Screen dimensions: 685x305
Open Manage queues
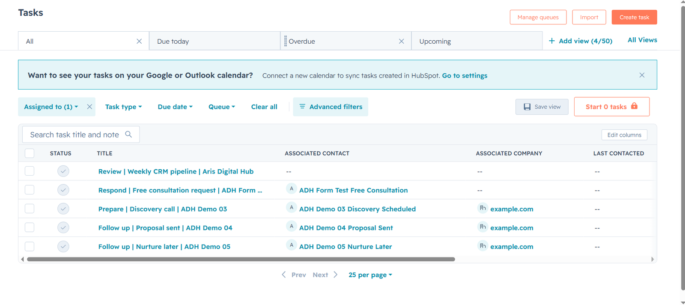click(538, 17)
